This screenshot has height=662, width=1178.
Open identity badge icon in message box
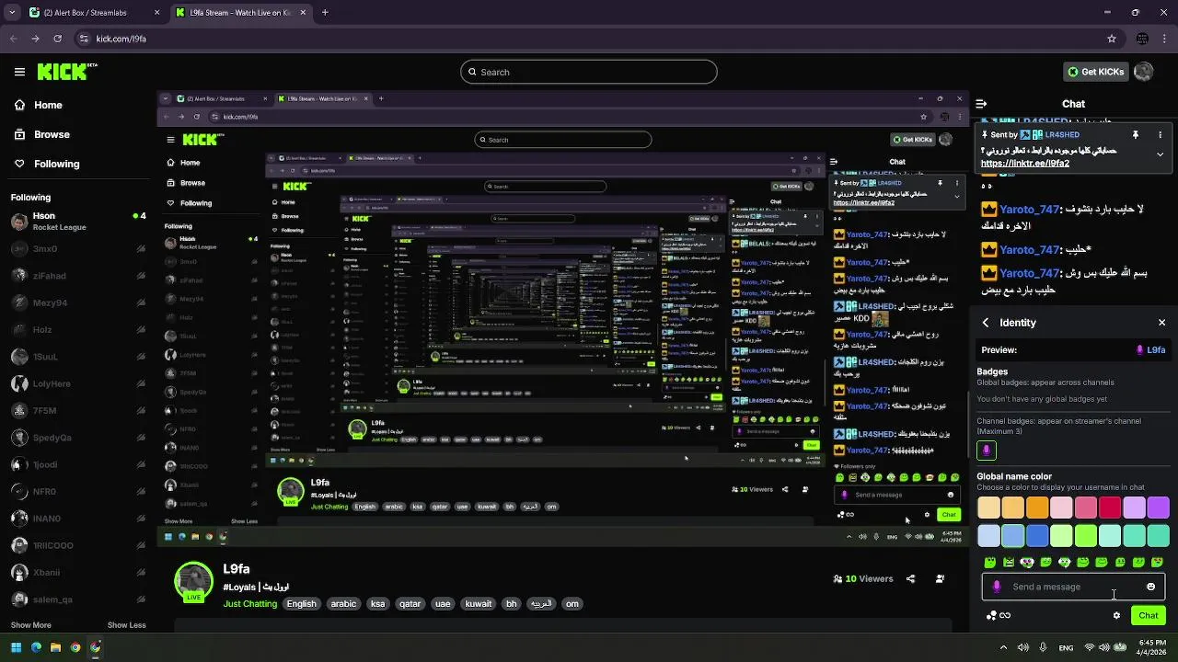[x=997, y=587]
